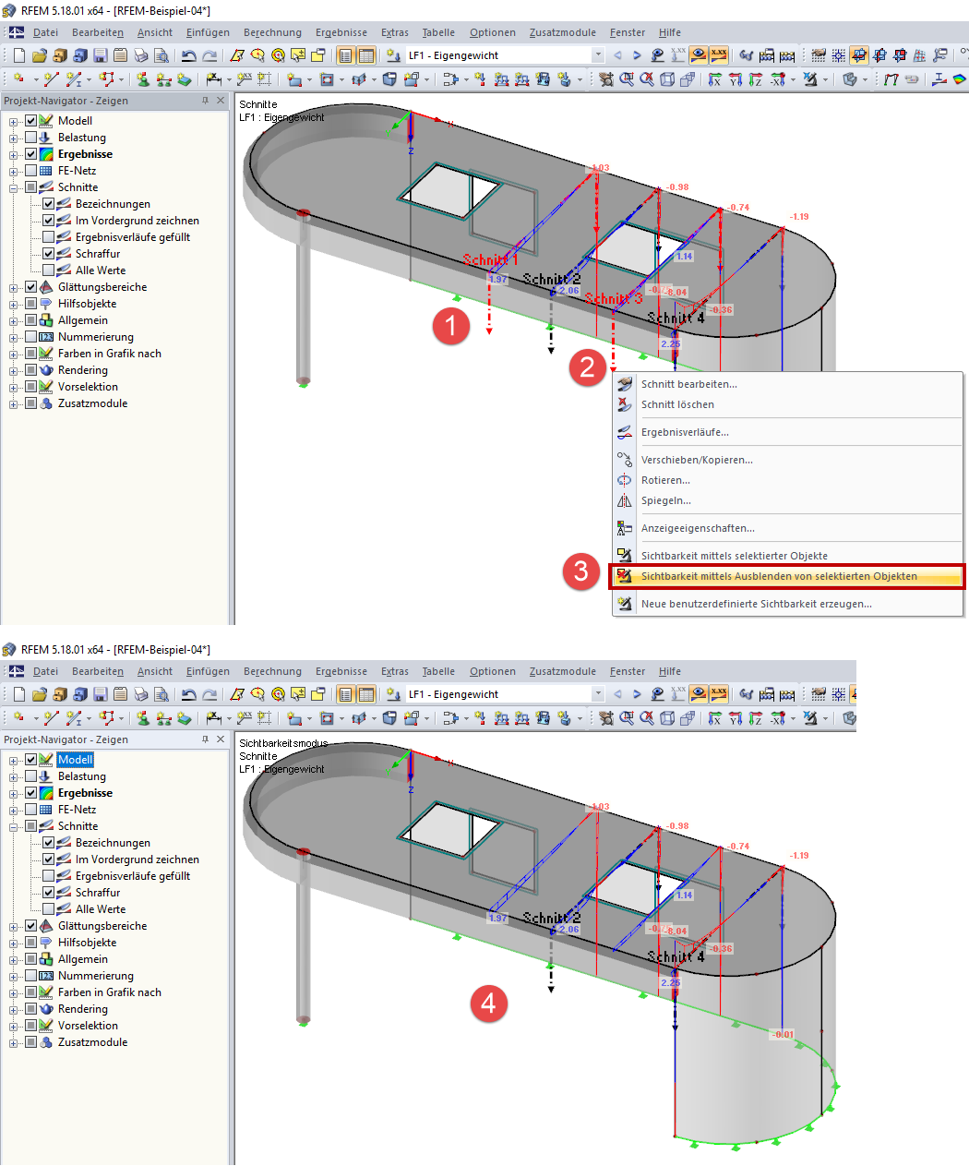Expand the Rendering tree node
Viewport: 969px width, 1166px height.
(x=12, y=369)
